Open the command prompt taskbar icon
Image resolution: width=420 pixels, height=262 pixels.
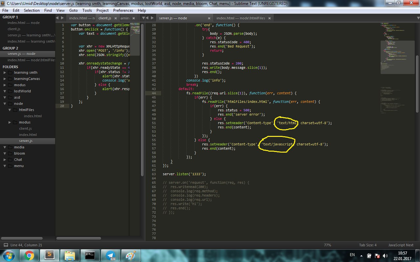[90, 255]
